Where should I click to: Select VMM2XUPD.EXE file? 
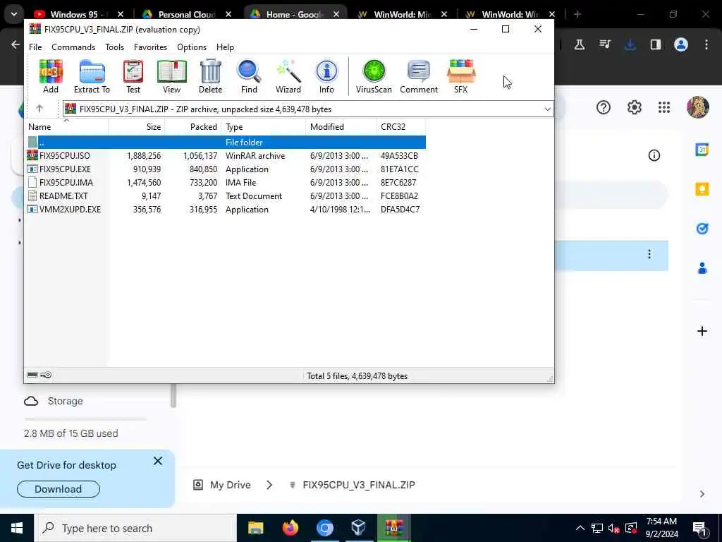pos(225,209)
